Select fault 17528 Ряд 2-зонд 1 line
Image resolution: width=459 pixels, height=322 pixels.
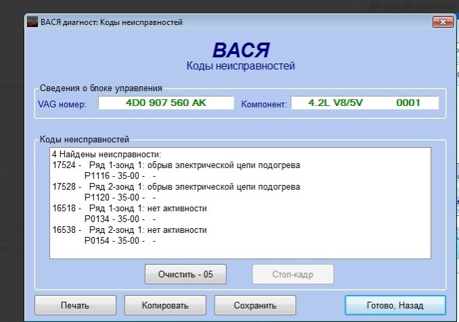coord(176,187)
